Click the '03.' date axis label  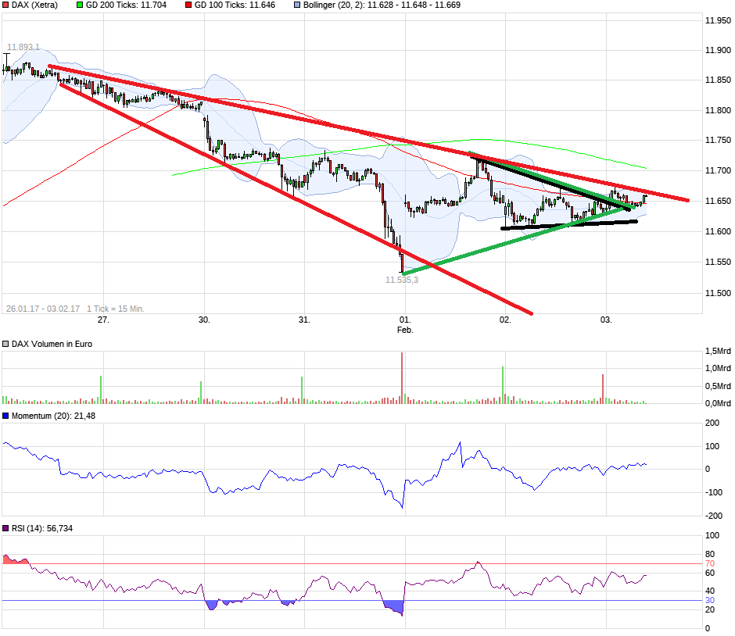pyautogui.click(x=606, y=320)
